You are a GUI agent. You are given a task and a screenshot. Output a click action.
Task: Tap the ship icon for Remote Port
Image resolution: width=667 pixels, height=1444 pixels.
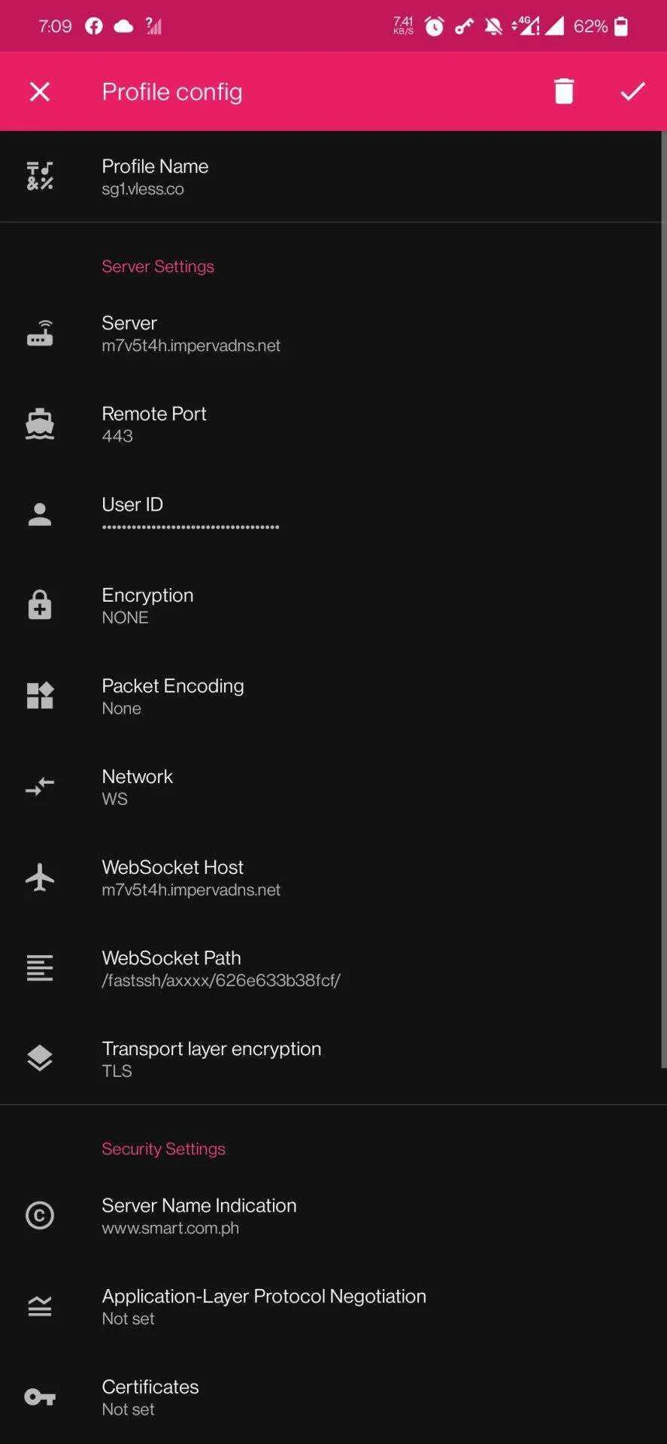coord(40,424)
